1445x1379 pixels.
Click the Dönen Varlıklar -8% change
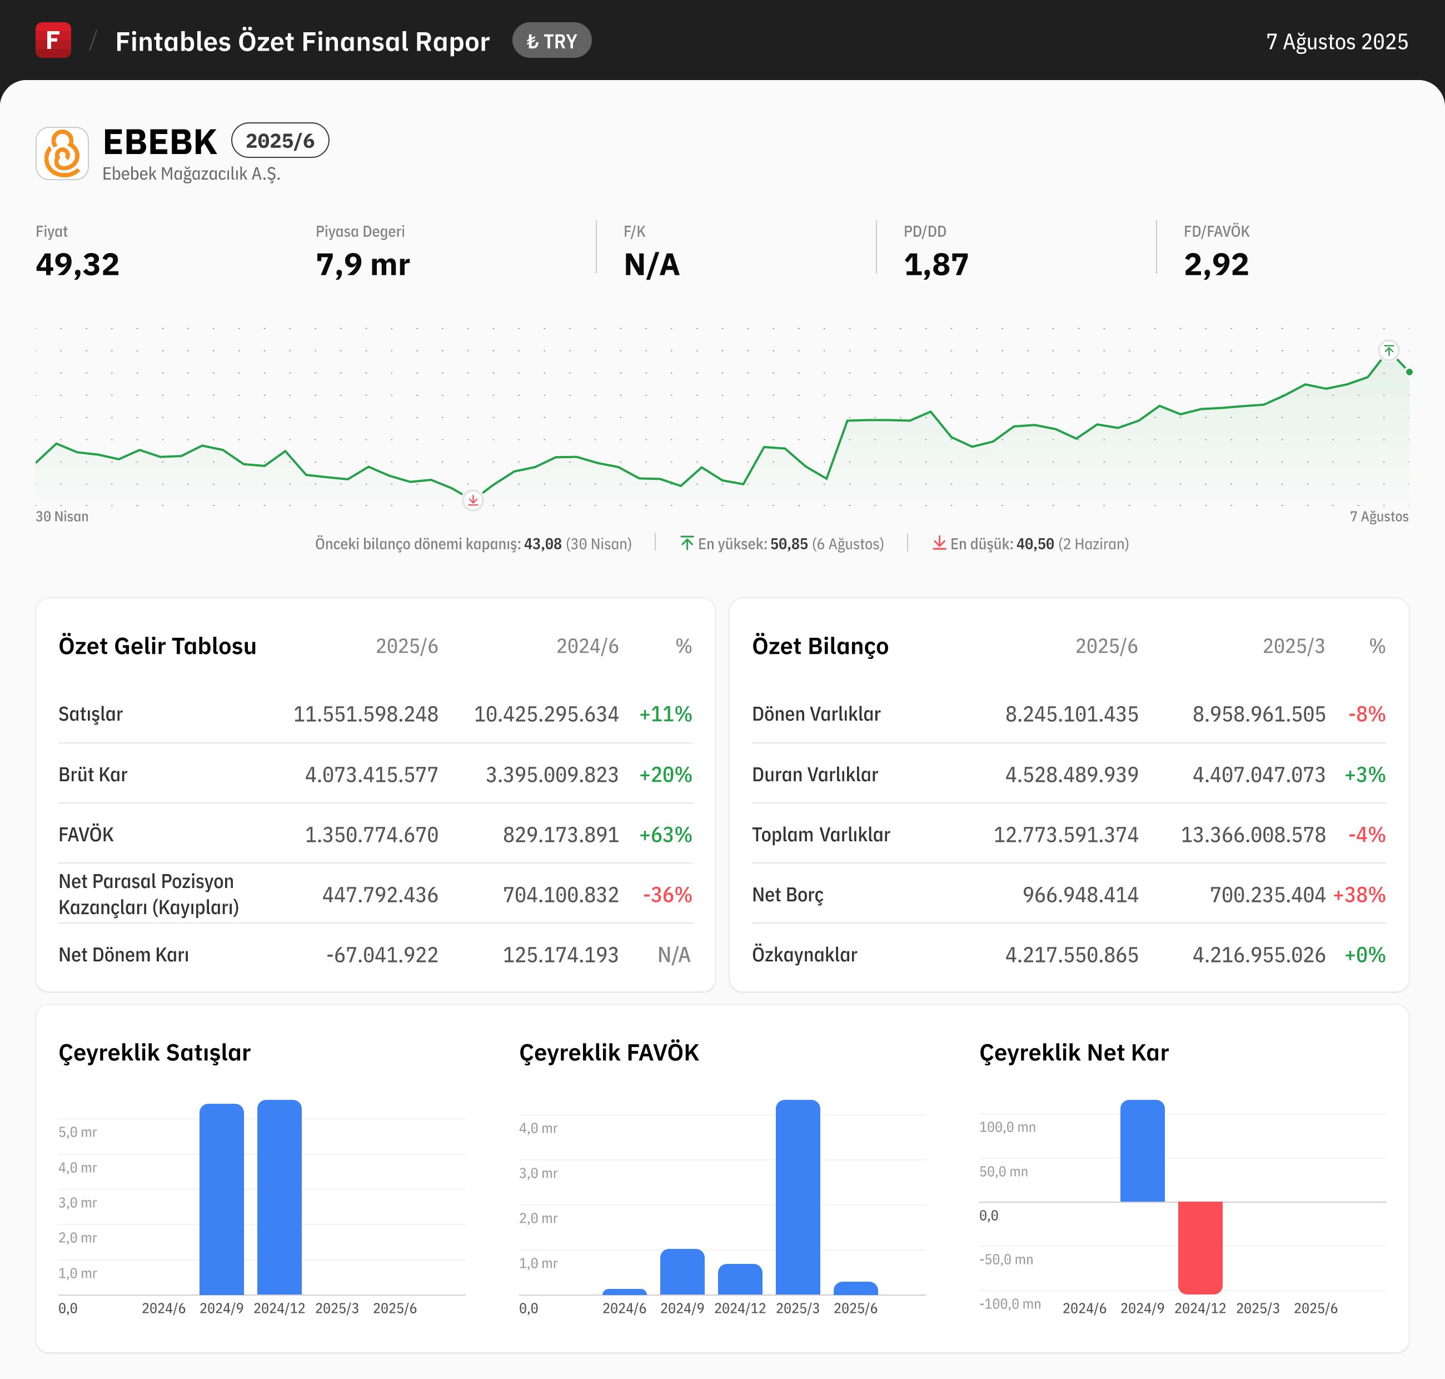pos(1367,714)
